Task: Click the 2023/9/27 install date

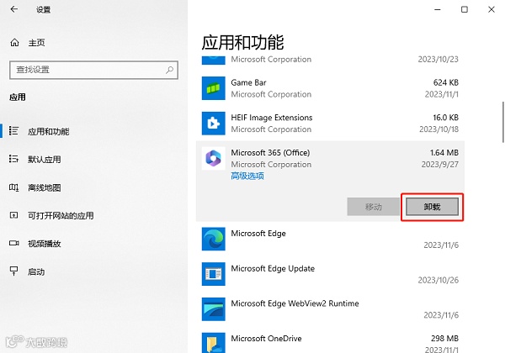Action: (439, 164)
